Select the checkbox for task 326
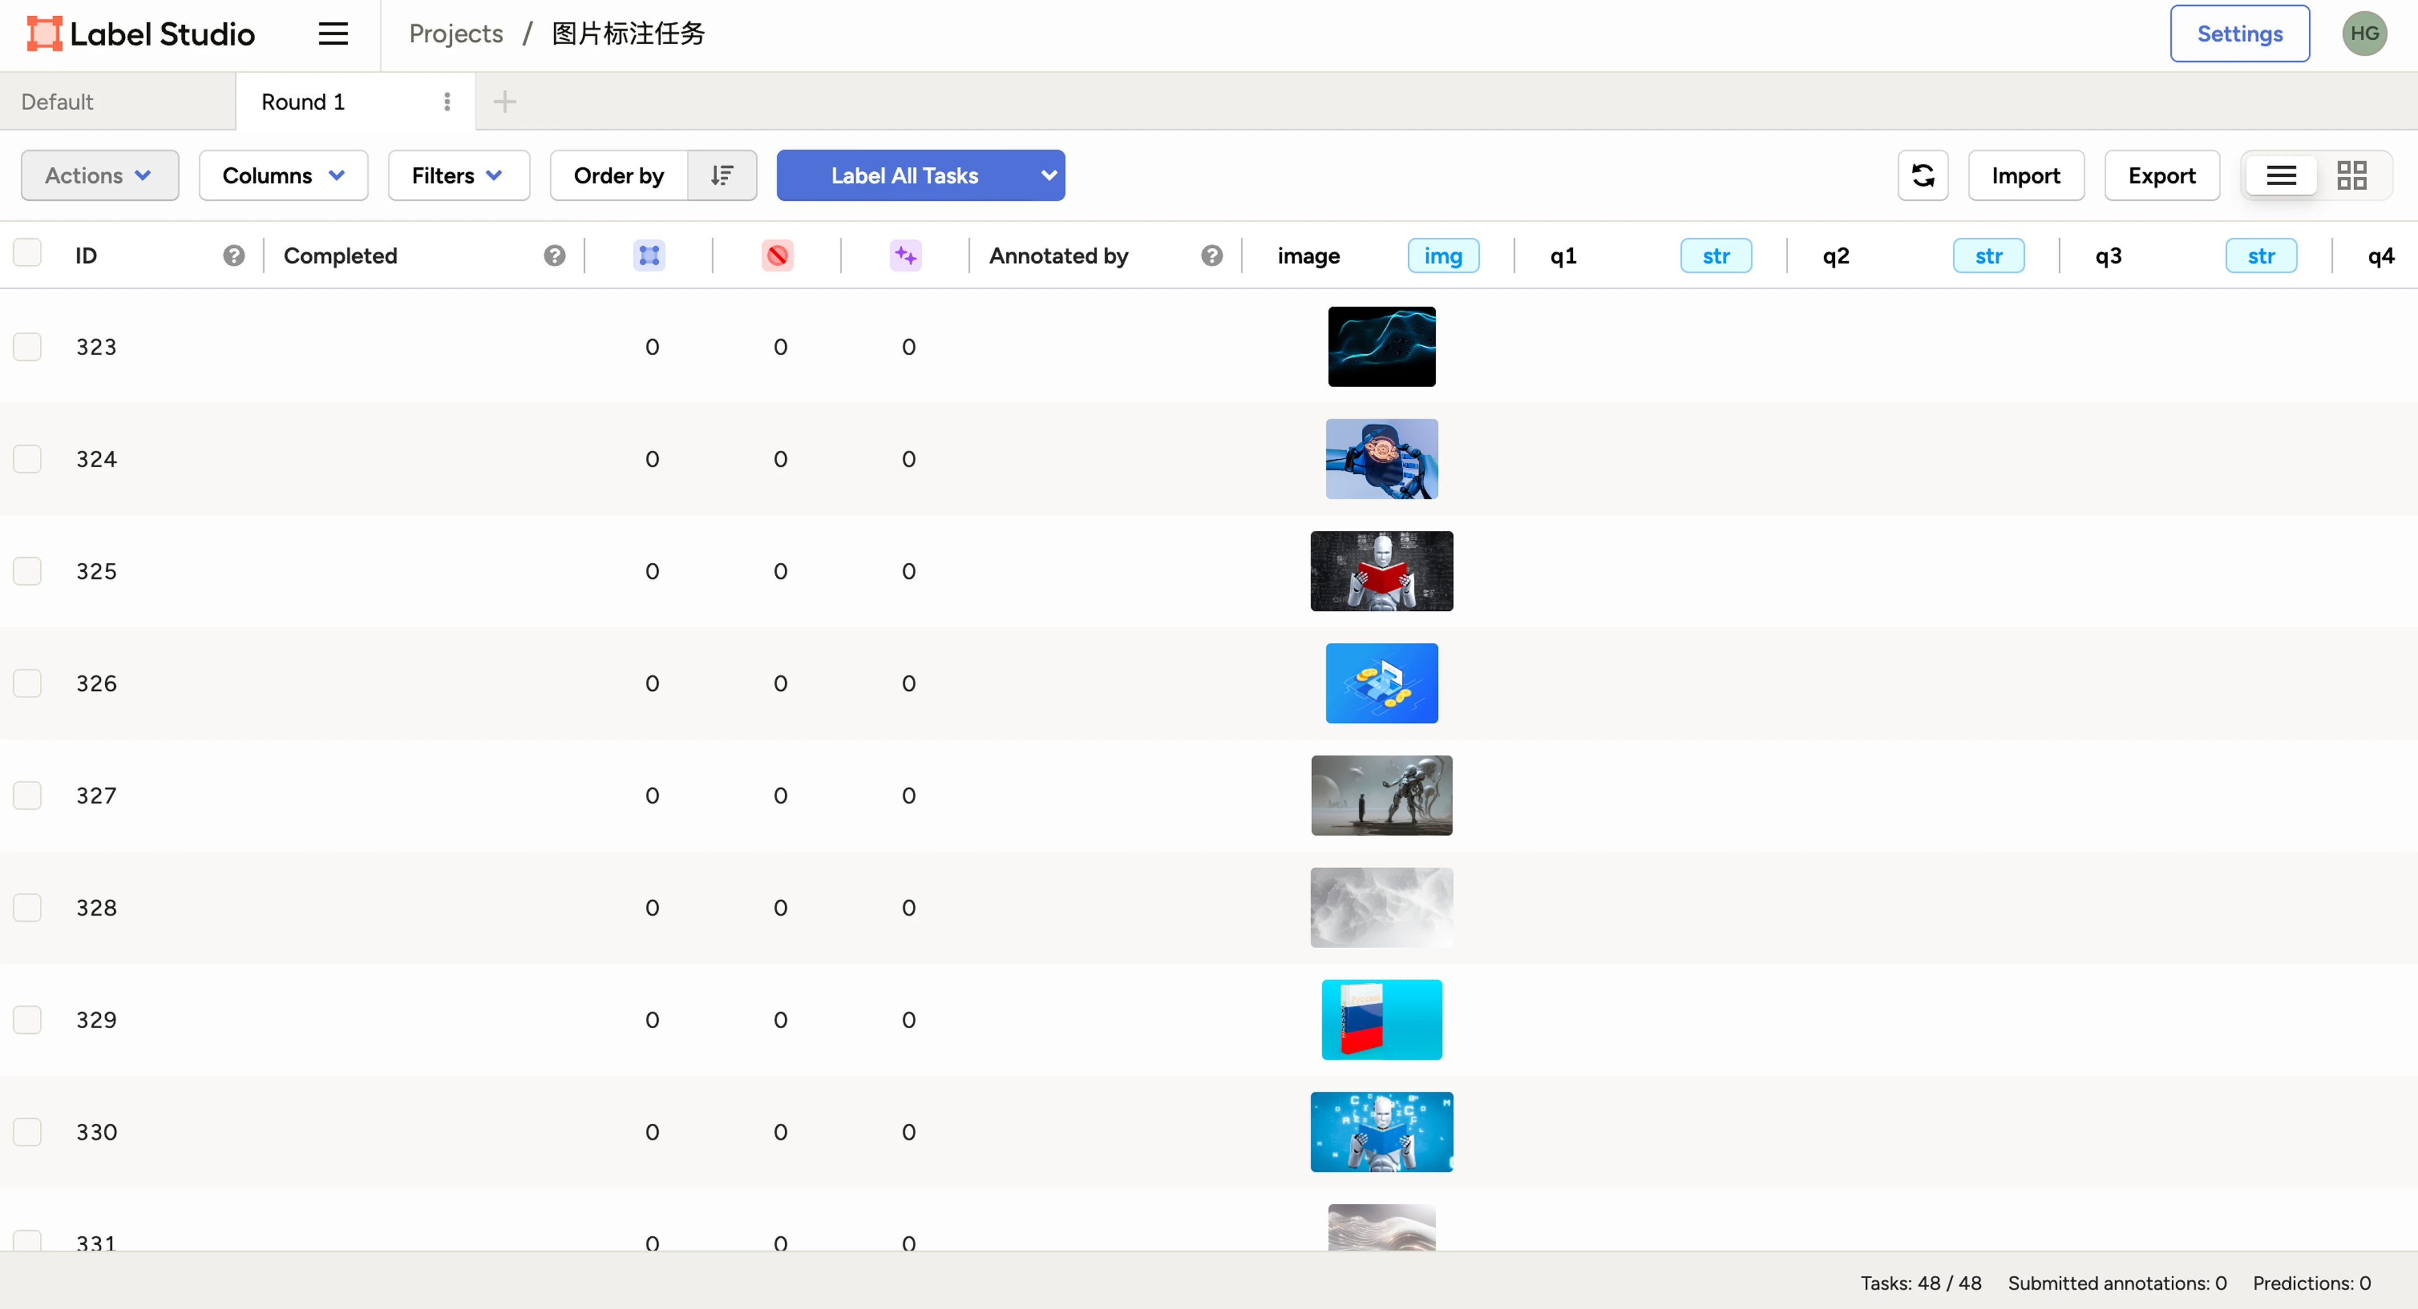This screenshot has width=2418, height=1309. tap(27, 683)
